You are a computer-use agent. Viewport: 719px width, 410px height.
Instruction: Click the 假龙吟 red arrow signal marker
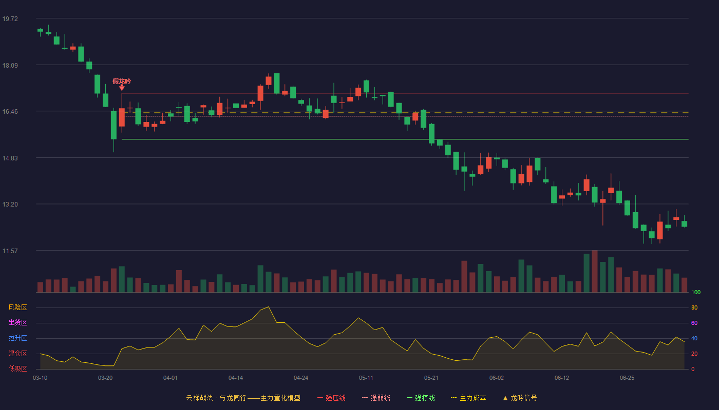point(122,88)
